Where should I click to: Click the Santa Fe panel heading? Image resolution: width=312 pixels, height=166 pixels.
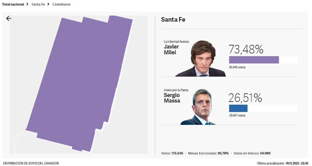pos(173,20)
